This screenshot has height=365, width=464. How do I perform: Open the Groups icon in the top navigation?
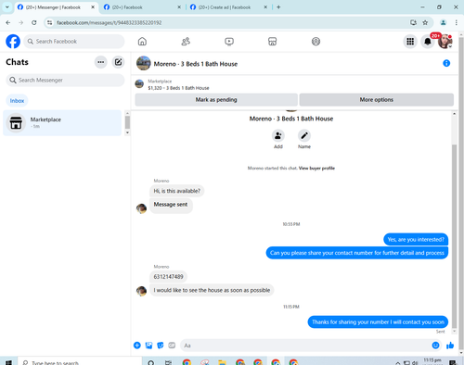tap(316, 42)
